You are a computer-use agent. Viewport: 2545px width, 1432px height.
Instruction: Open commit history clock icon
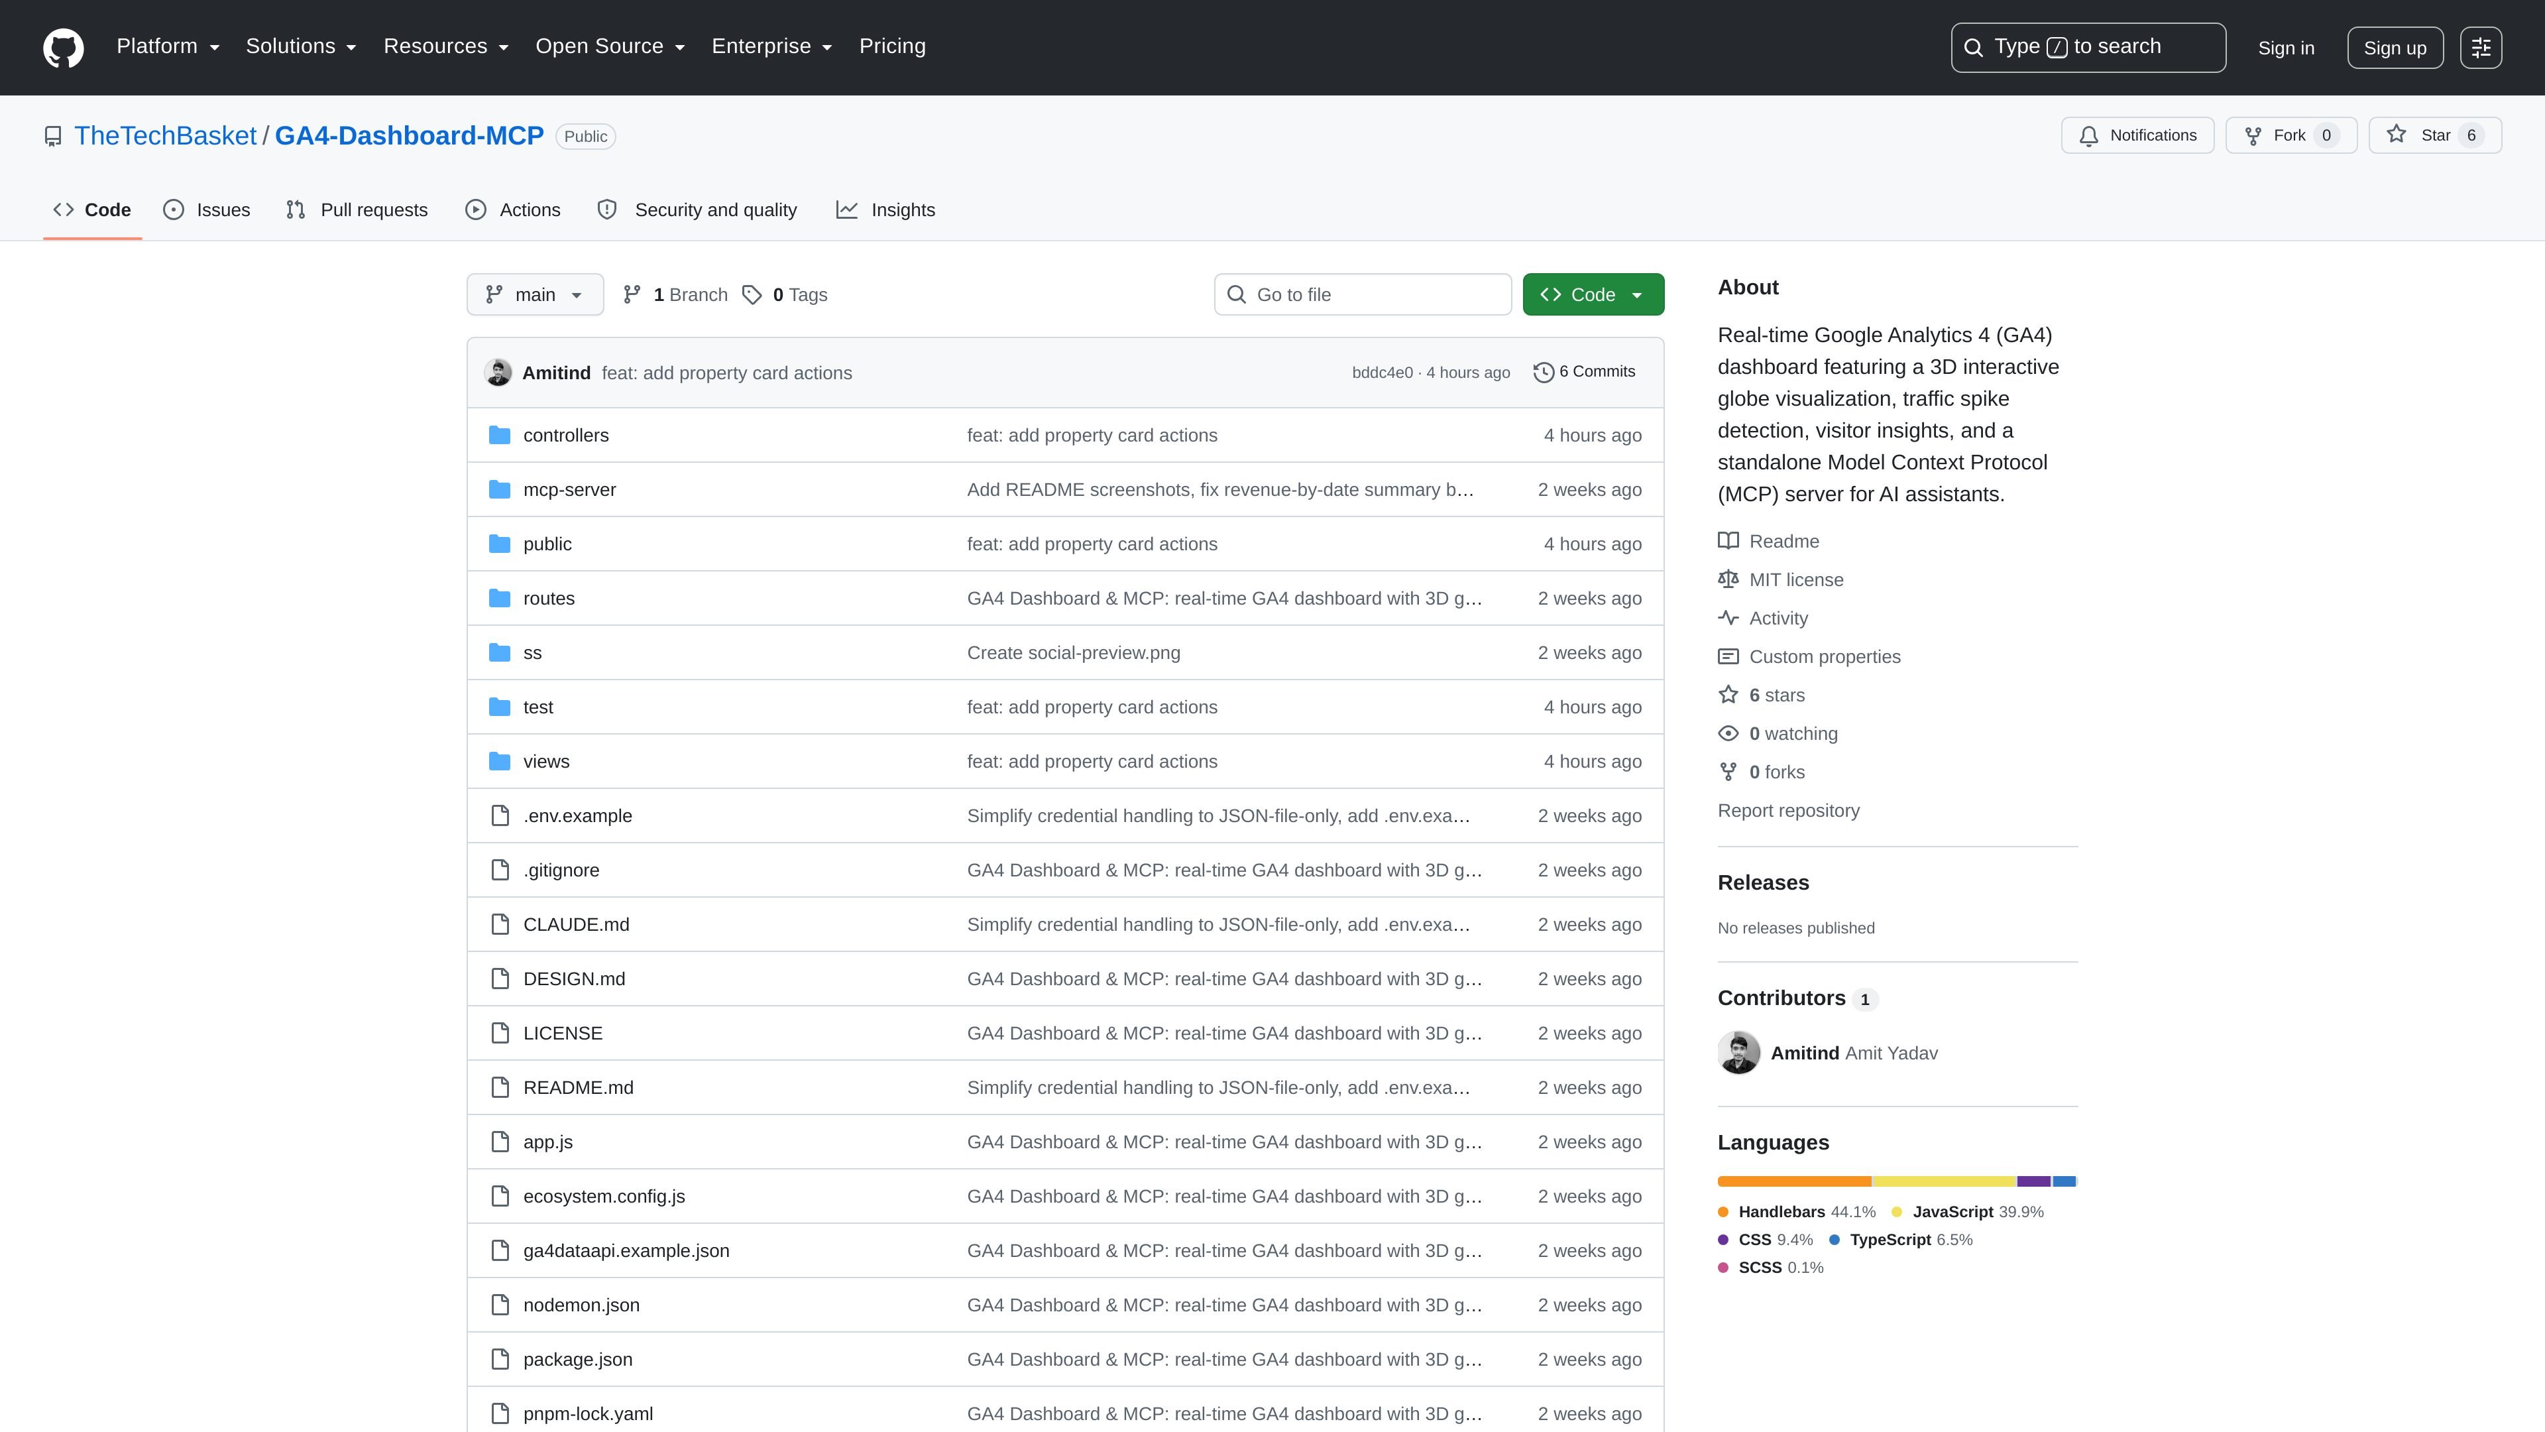(x=1543, y=373)
